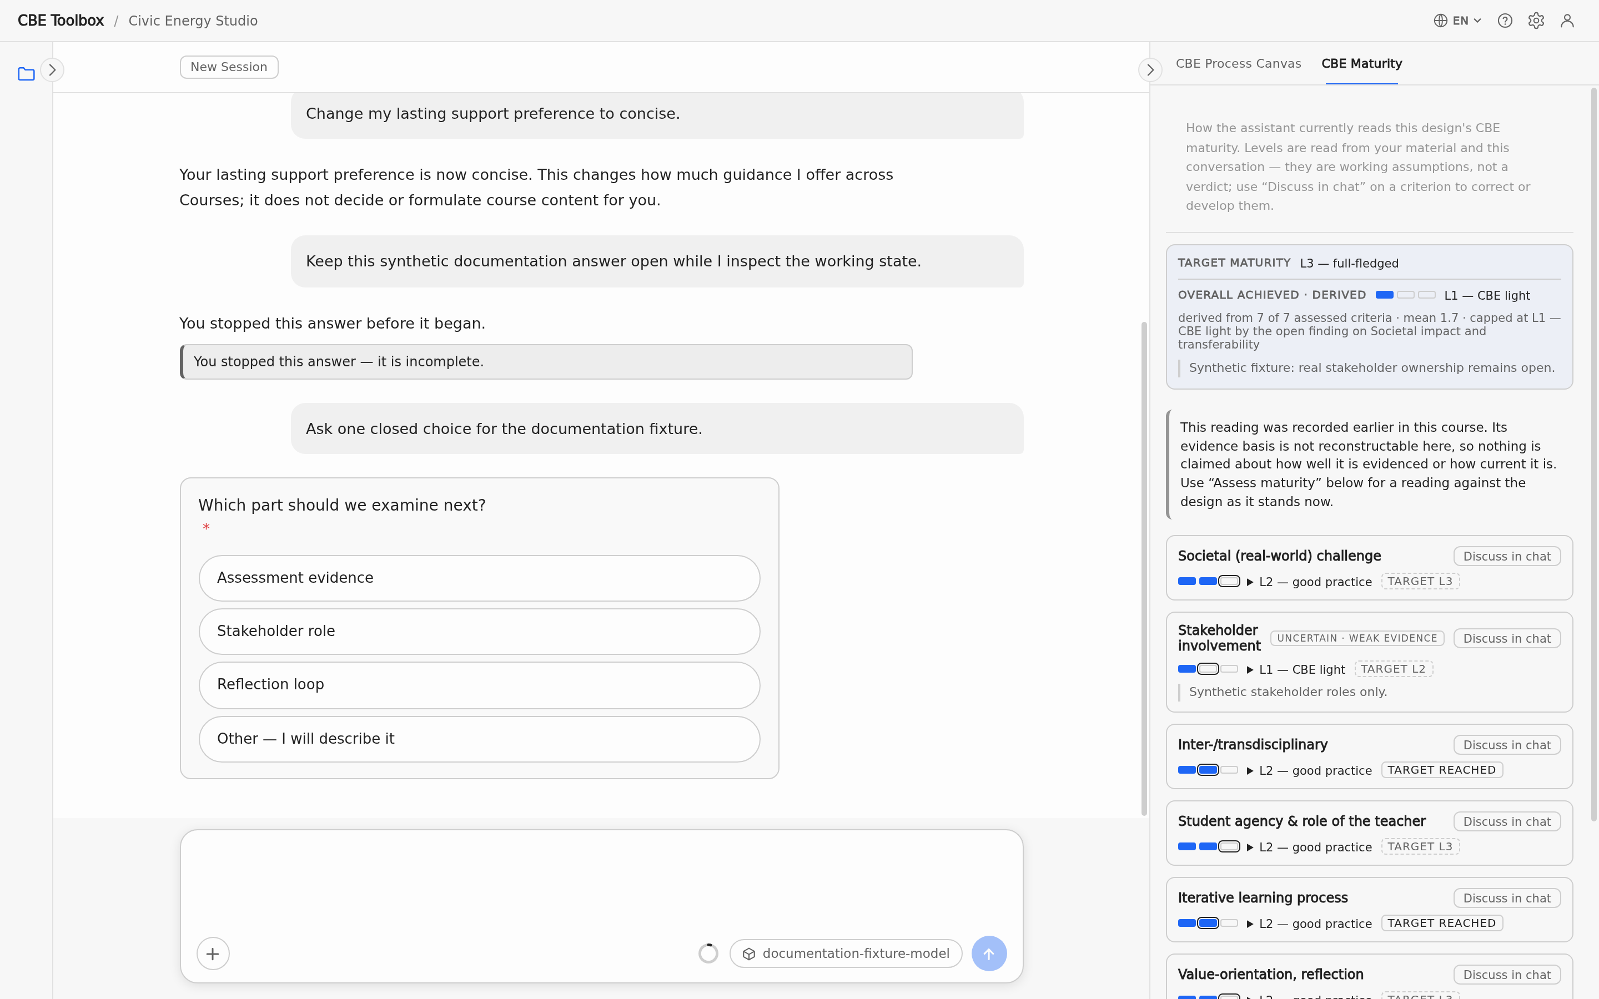Collapse the right panel with the chevron
Viewport: 1599px width, 999px height.
(x=1150, y=70)
